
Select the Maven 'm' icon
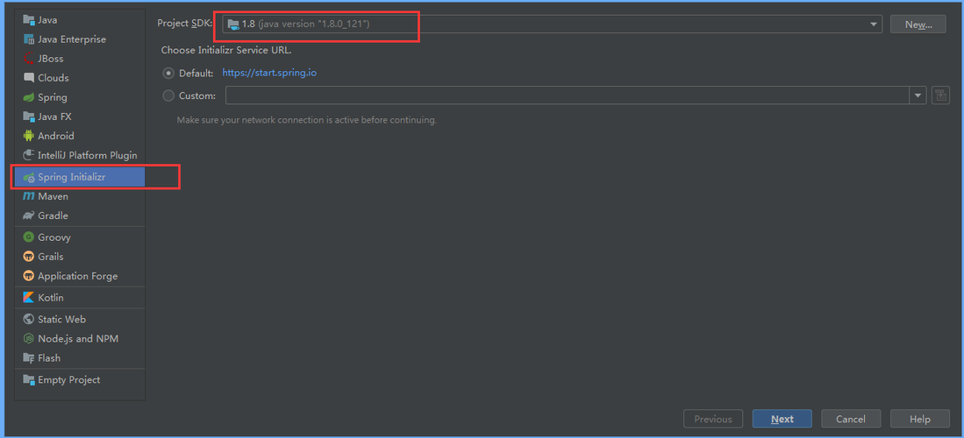pos(28,196)
